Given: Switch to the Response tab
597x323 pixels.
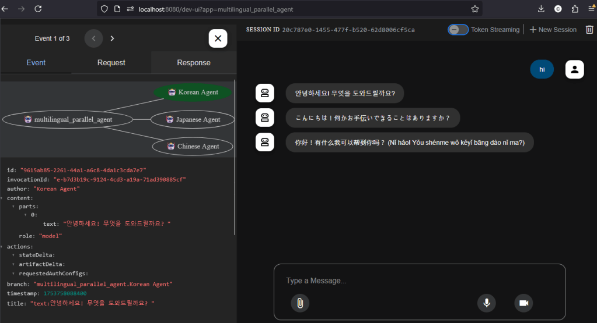Looking at the screenshot, I should pyautogui.click(x=194, y=63).
